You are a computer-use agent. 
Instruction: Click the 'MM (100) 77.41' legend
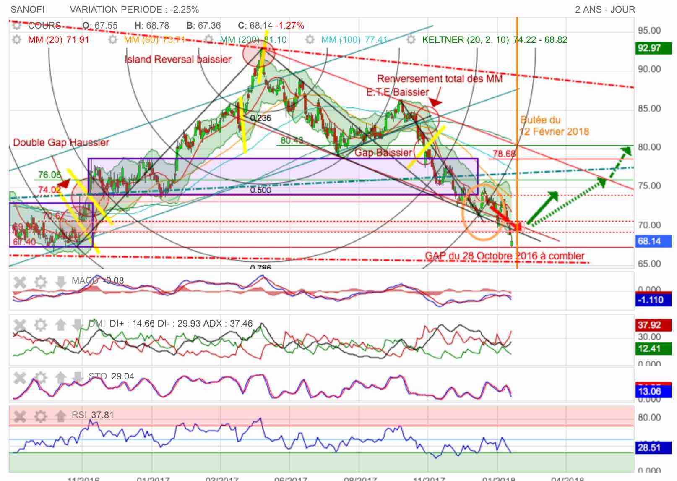[x=354, y=40]
